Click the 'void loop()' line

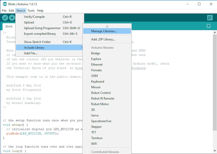(14, 151)
